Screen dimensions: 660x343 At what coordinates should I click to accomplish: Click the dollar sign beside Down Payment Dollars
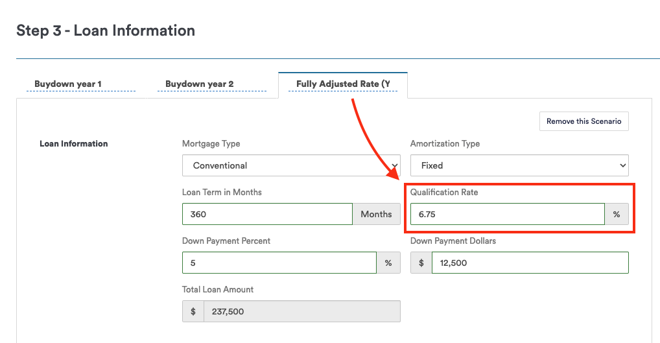[x=421, y=263]
